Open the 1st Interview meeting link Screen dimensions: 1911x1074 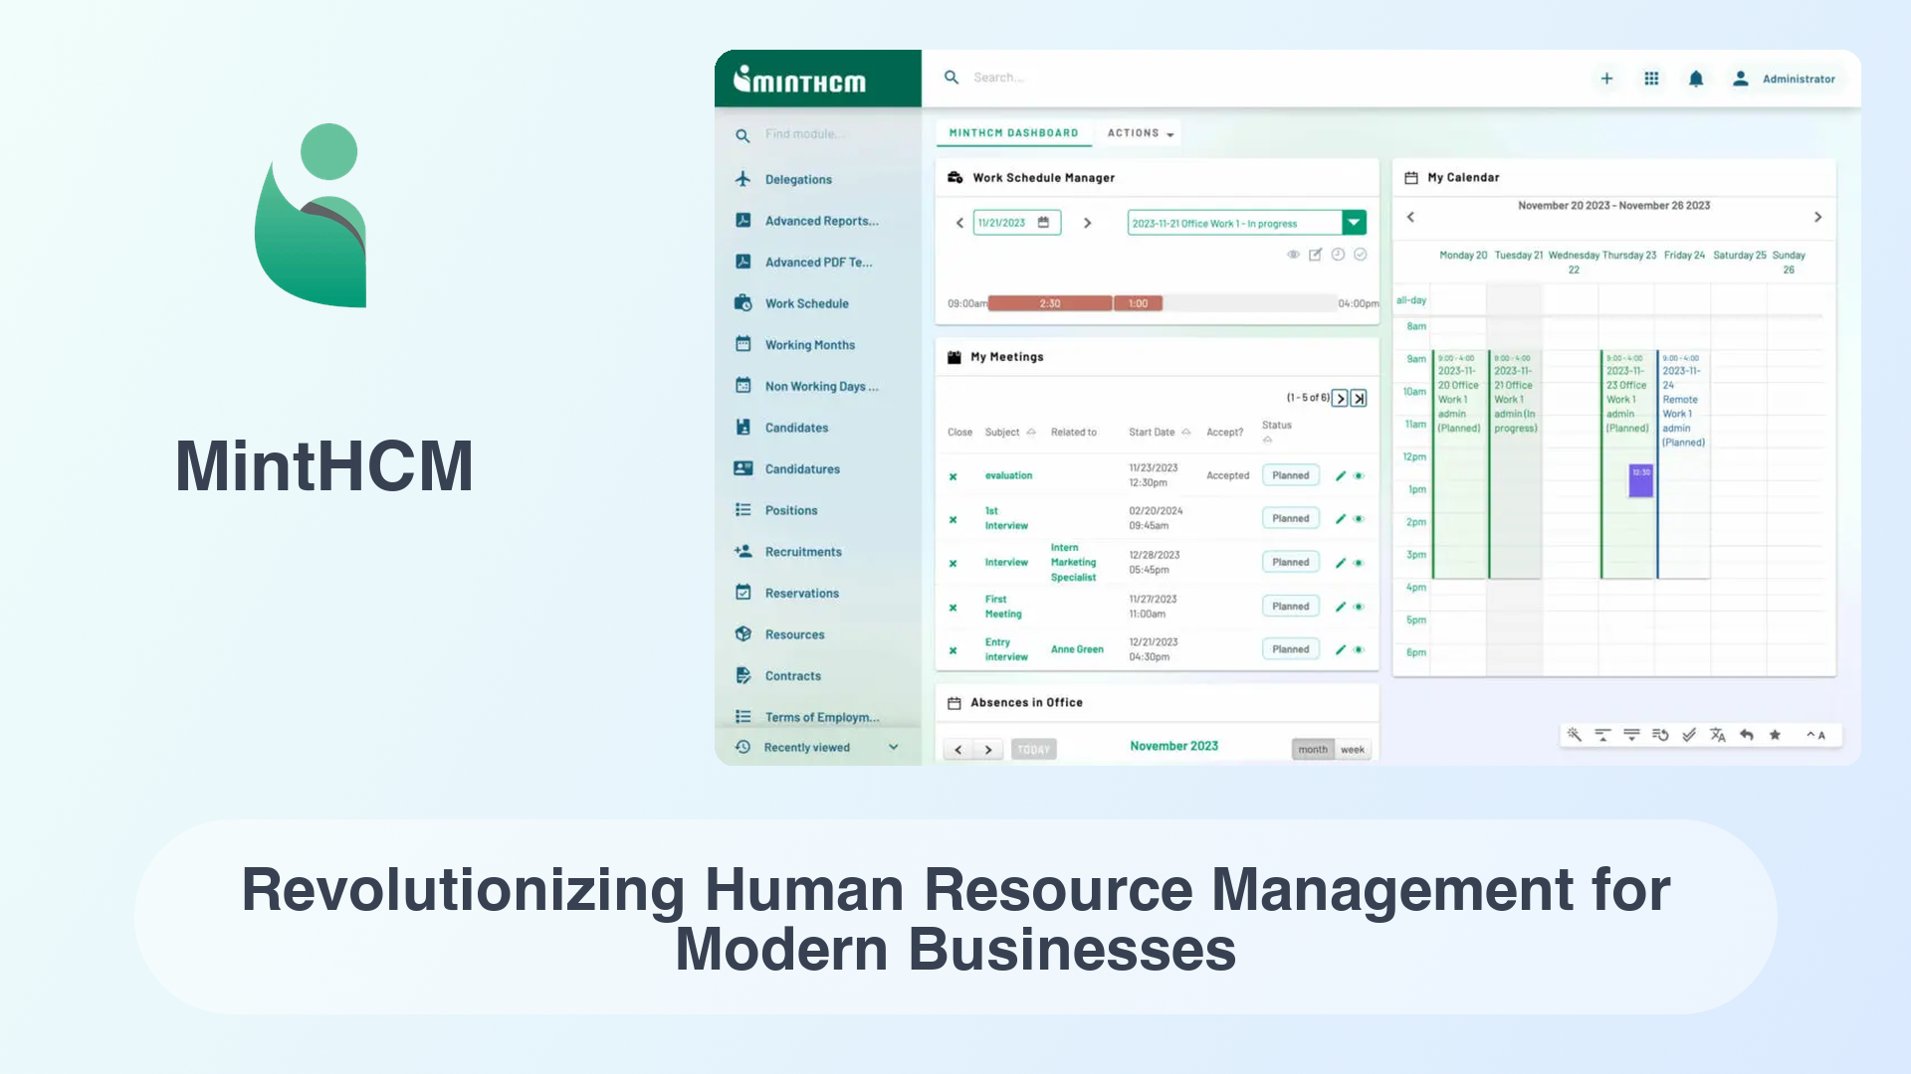point(1006,518)
